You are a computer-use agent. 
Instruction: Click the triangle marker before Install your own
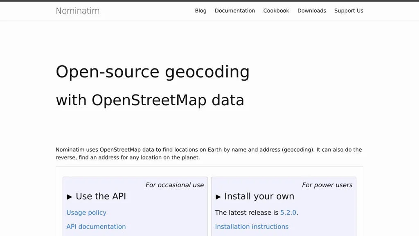click(218, 197)
